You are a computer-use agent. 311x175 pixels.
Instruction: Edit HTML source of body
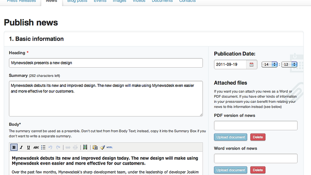(x=110, y=147)
